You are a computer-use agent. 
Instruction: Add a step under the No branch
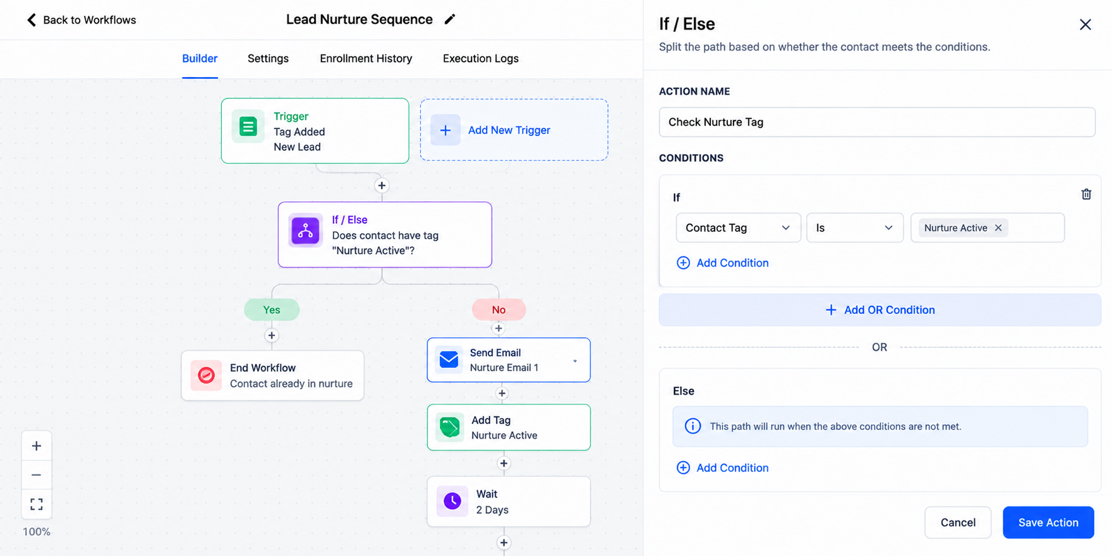498,328
